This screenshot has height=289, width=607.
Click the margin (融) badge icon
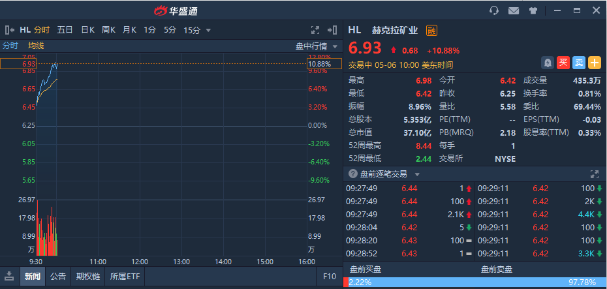pos(431,30)
